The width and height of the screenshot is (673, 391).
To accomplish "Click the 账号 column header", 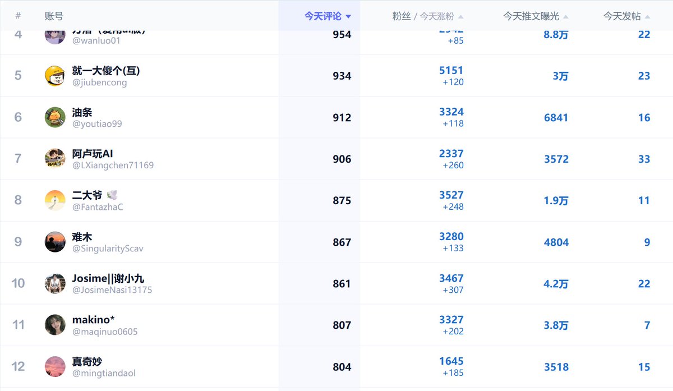I will [54, 16].
